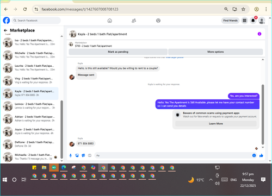Open the emoji picker in message box
The height and width of the screenshot is (196, 272).
[x=254, y=155]
